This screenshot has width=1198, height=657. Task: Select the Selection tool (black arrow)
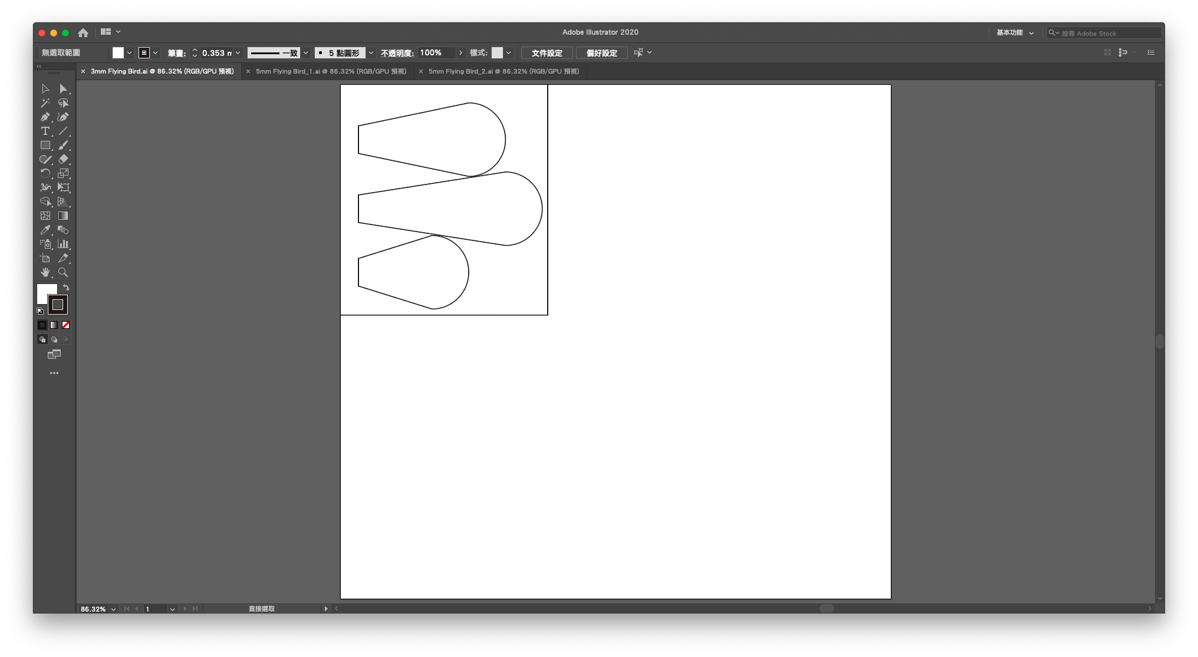tap(45, 89)
